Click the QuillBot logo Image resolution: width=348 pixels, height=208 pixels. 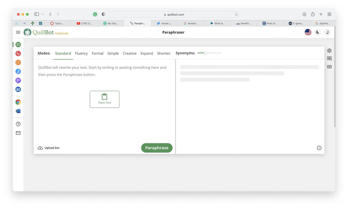click(46, 32)
